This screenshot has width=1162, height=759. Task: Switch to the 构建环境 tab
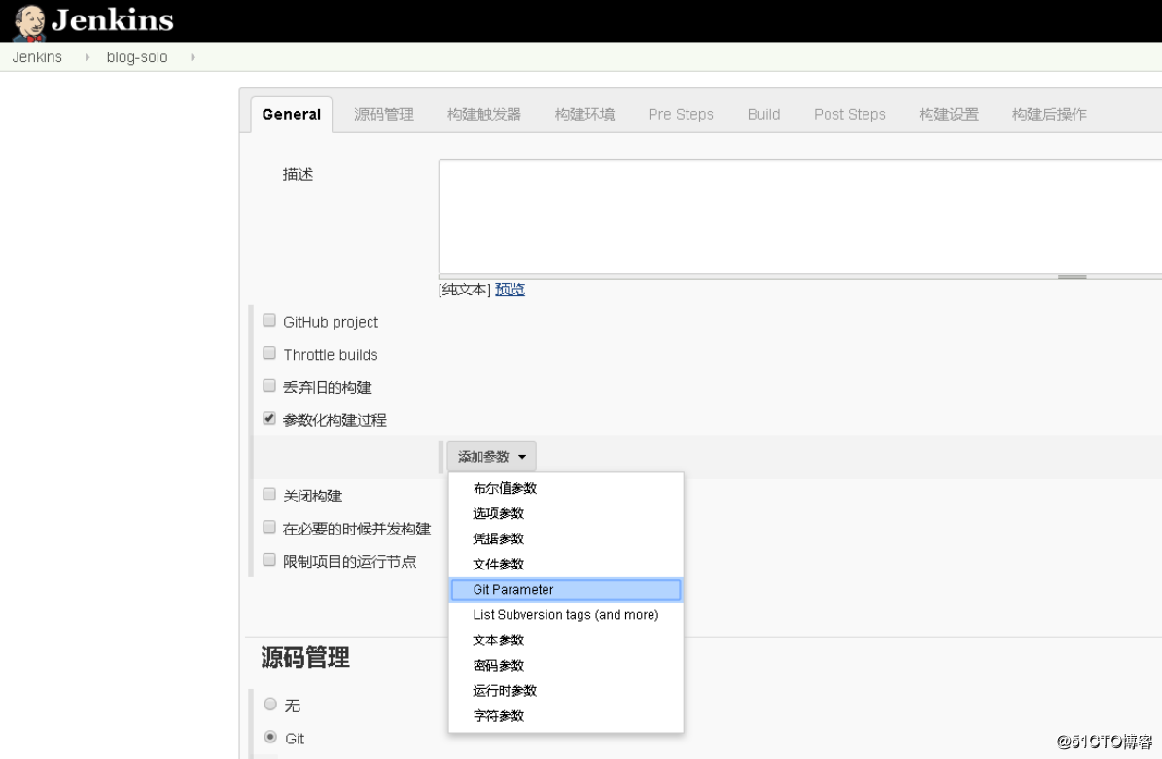click(x=584, y=114)
